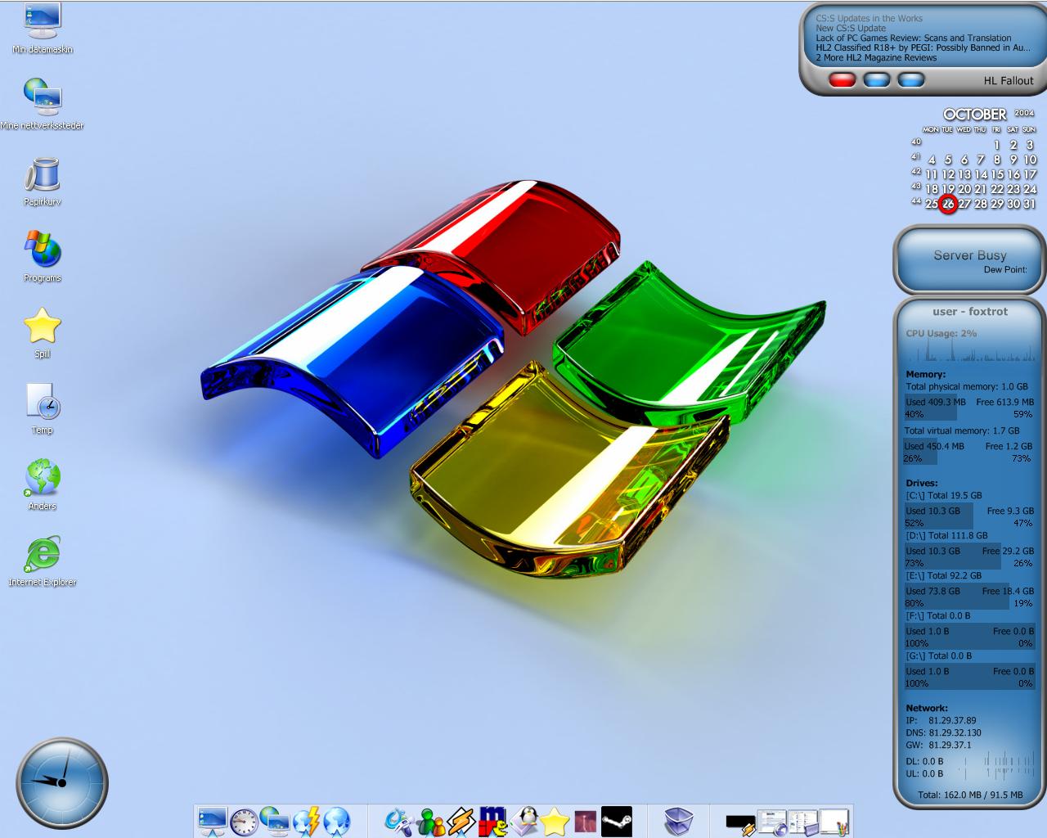Click the globe with lightning bolt dock icon
The image size is (1047, 838).
pyautogui.click(x=306, y=822)
